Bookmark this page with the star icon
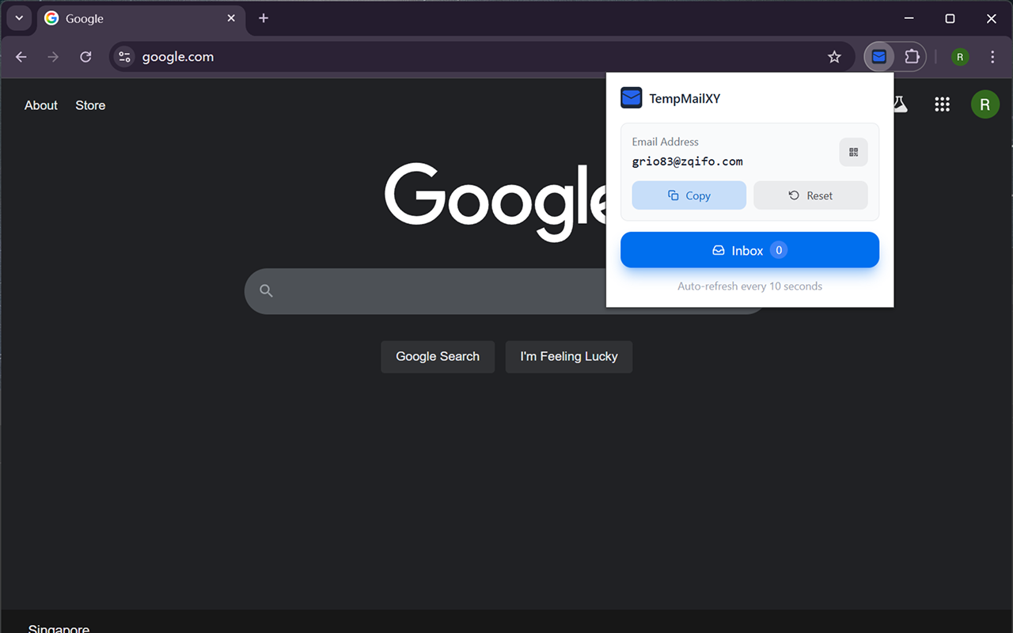The width and height of the screenshot is (1013, 633). pos(834,57)
